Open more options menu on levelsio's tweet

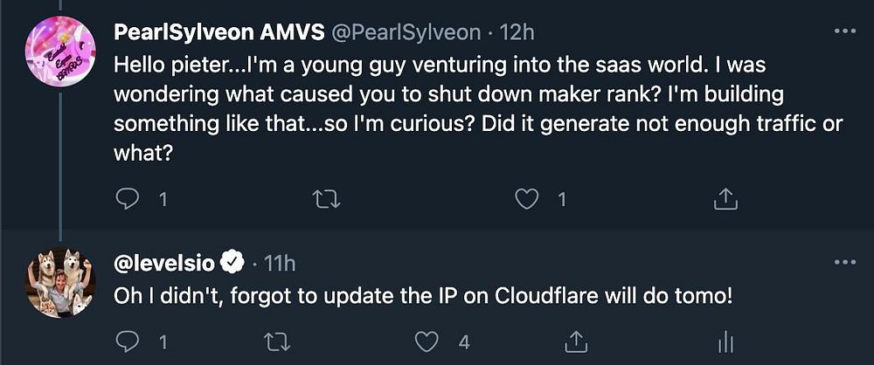pos(845,261)
